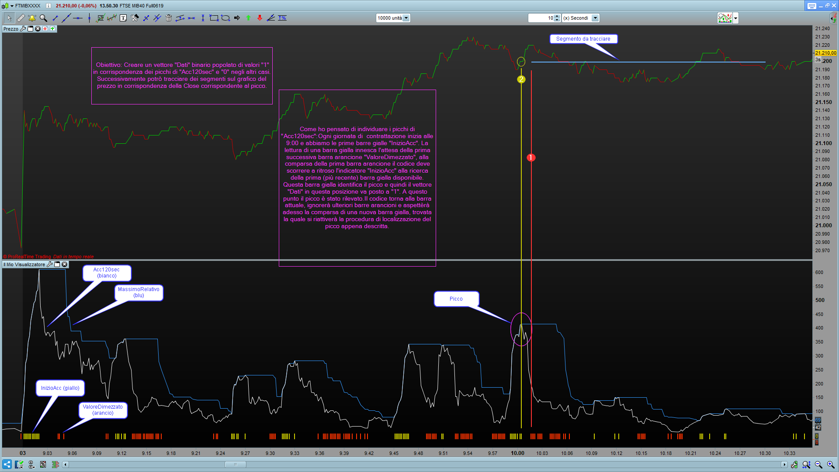Open the Prezzo panel wrench settings
839x472 pixels.
coord(23,29)
